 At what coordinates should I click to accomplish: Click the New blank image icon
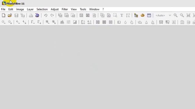point(4,15)
